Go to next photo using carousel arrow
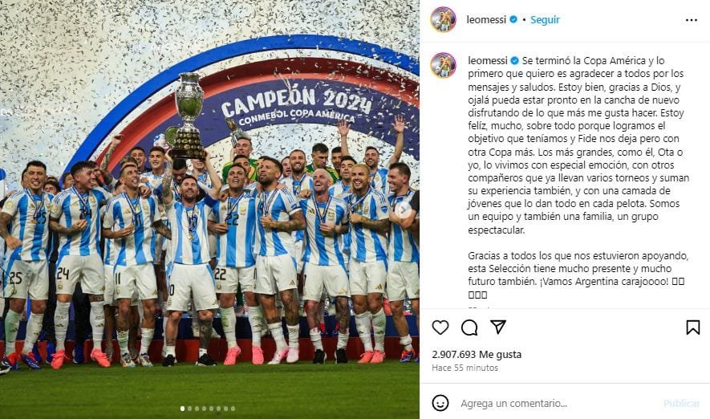 (x=403, y=209)
